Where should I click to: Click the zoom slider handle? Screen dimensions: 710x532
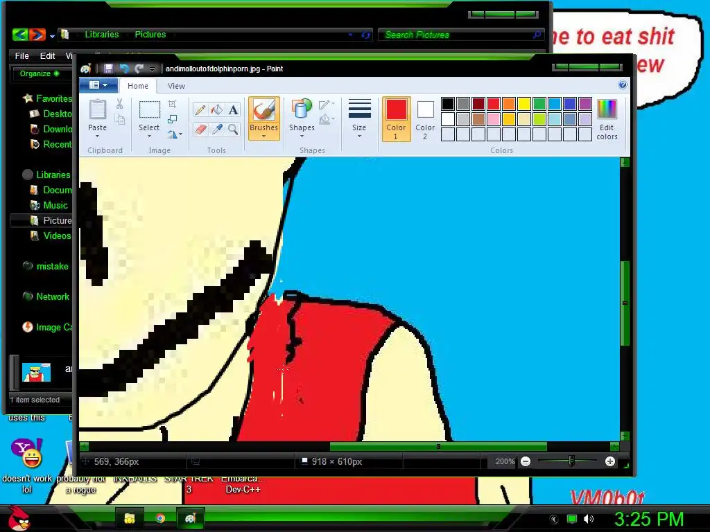pyautogui.click(x=571, y=461)
